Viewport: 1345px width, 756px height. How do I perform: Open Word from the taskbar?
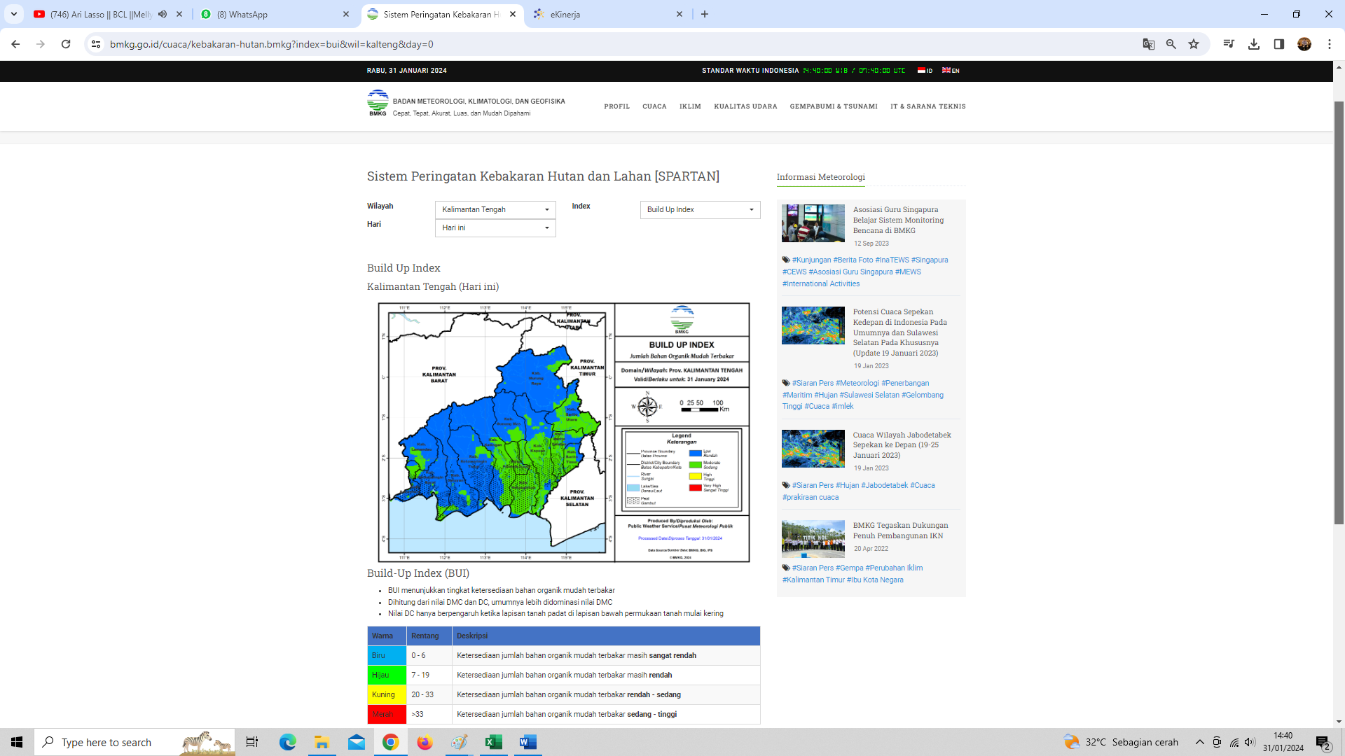pos(527,742)
